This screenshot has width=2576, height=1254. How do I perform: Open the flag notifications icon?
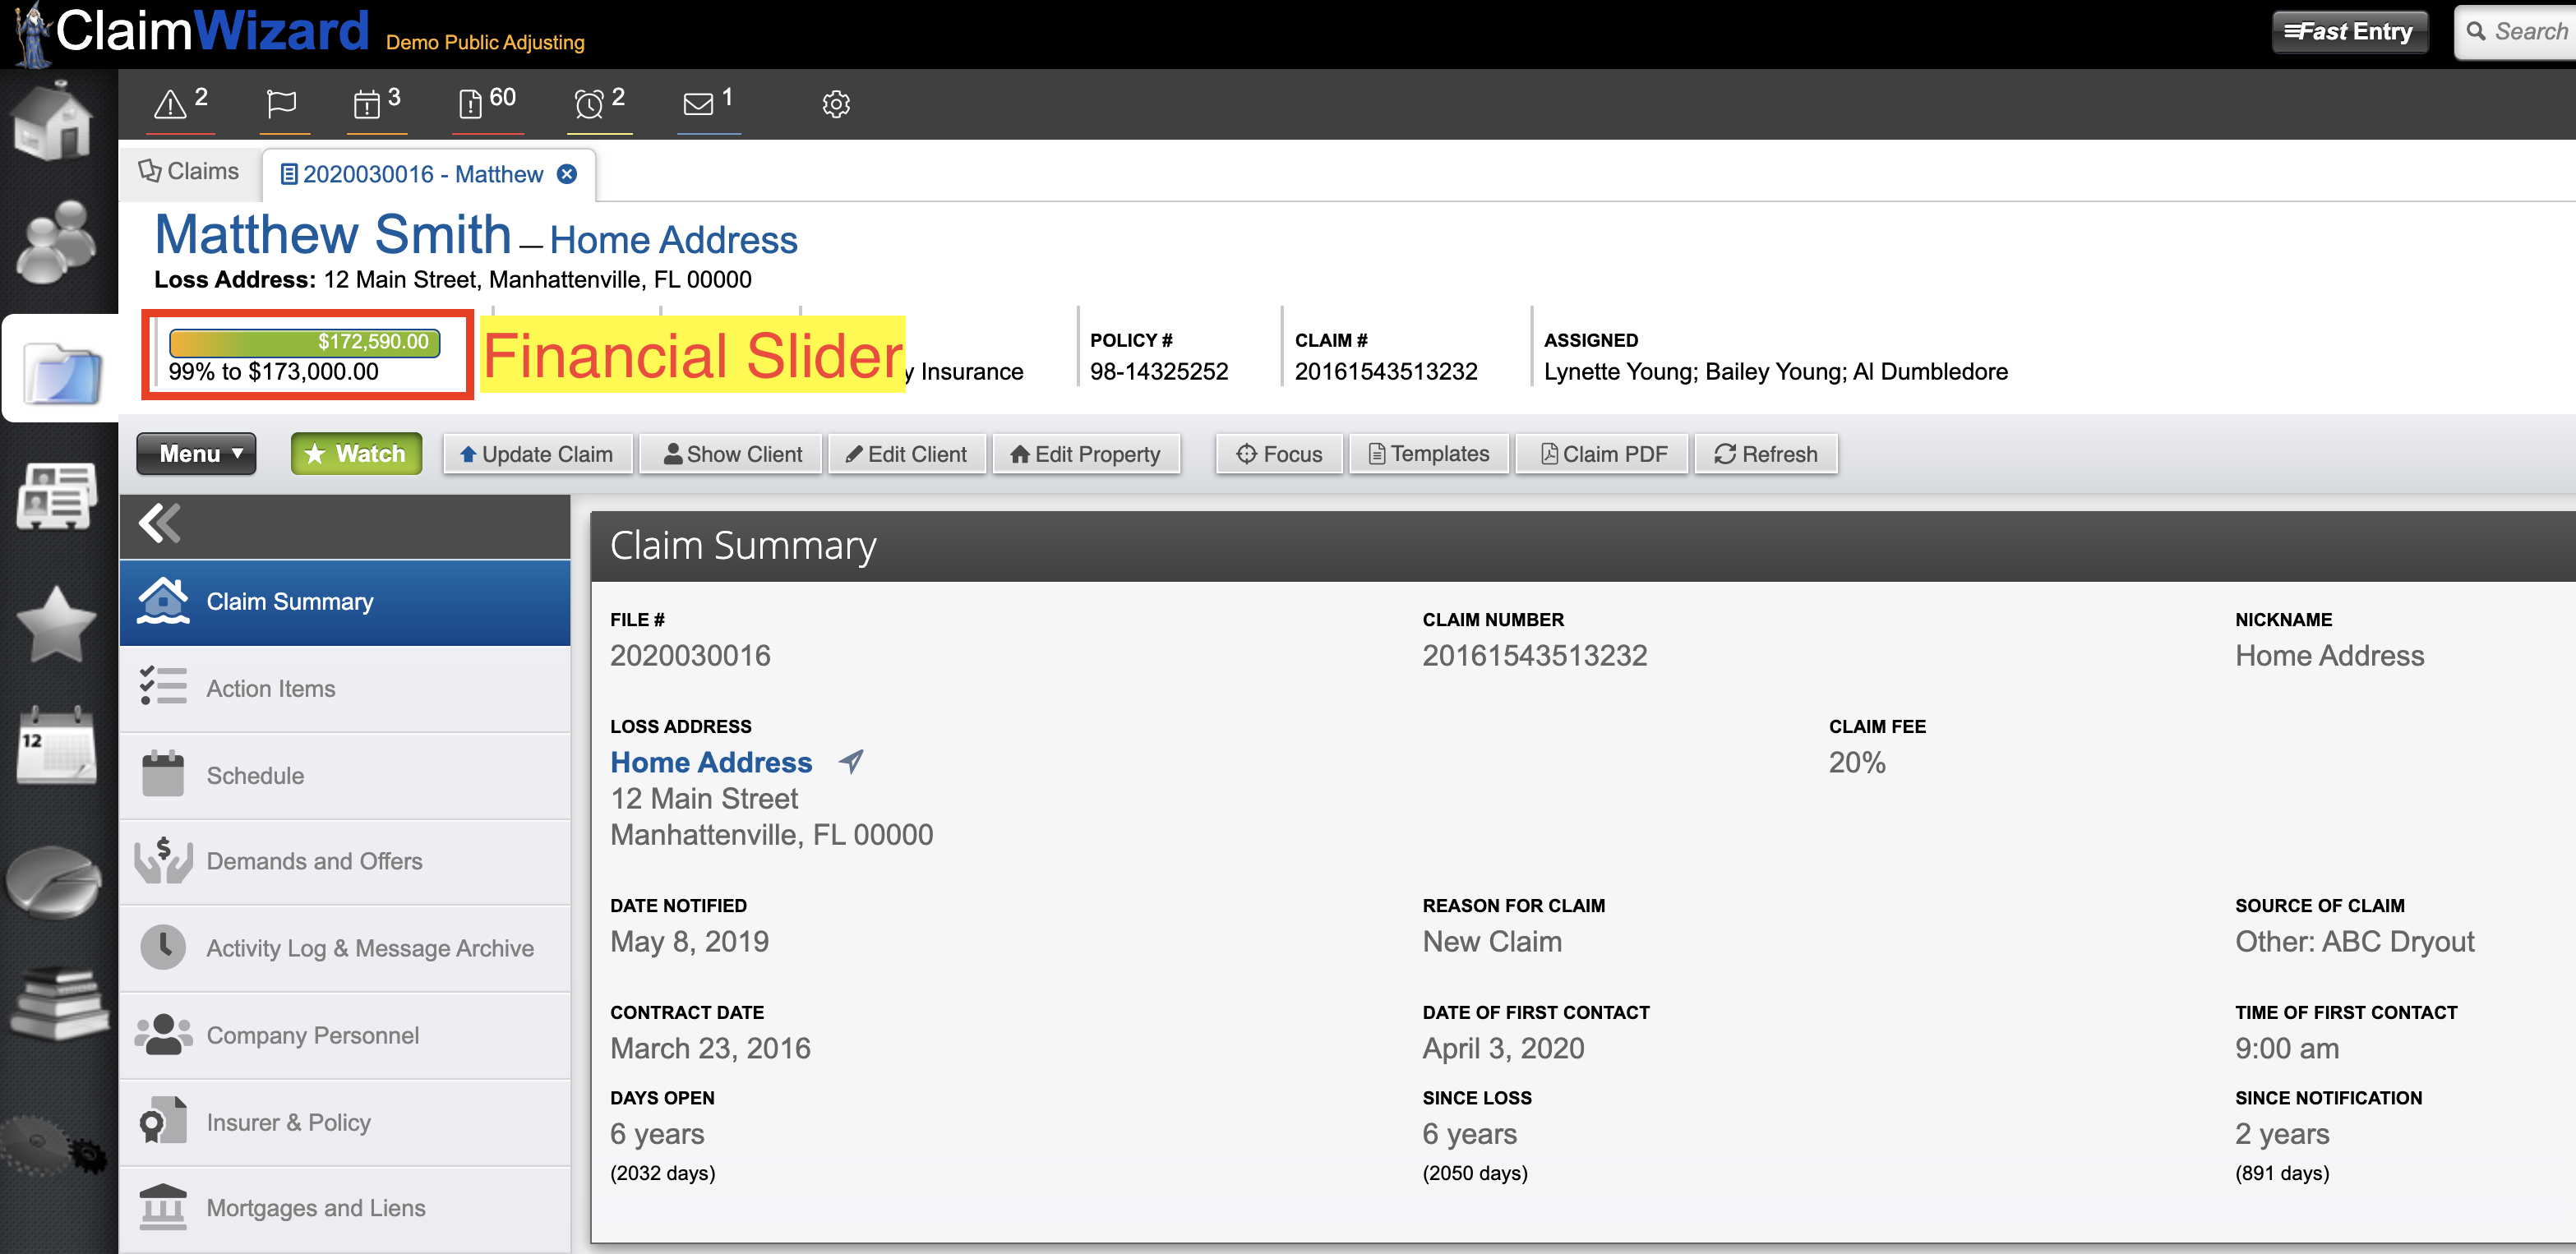282,104
